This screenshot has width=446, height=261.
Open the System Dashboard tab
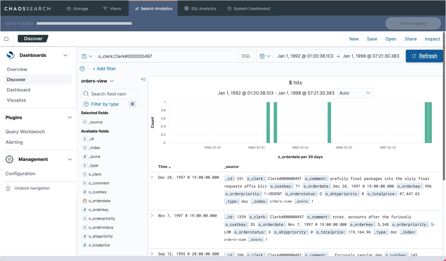tap(248, 9)
